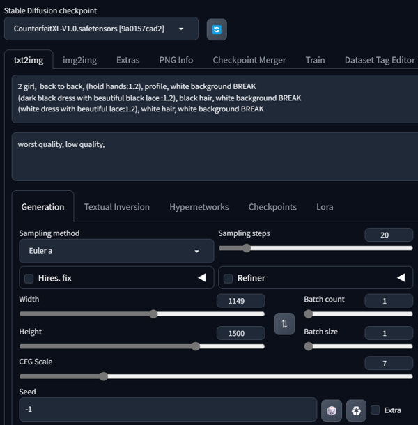Adjust the Sampling steps slider

point(316,248)
